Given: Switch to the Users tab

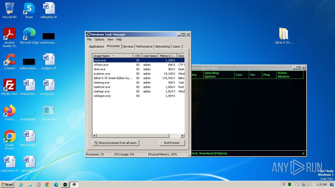Looking at the screenshot, I should point(176,46).
